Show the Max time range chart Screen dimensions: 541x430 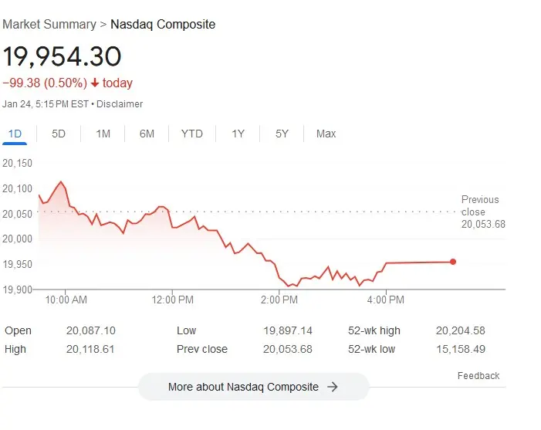coord(326,134)
